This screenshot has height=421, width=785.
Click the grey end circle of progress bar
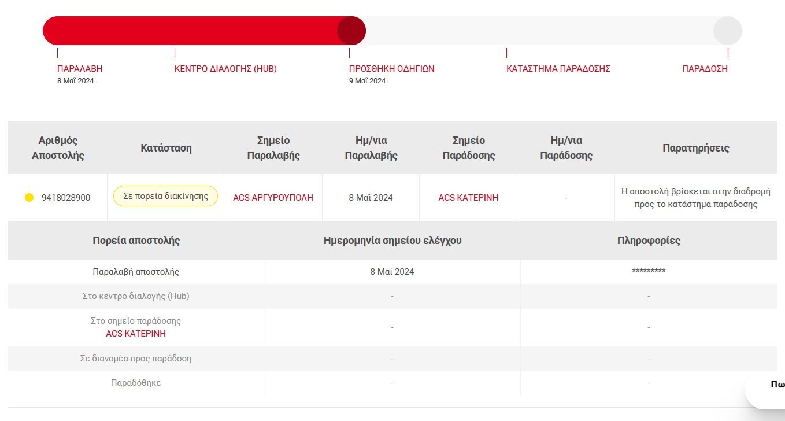[728, 31]
